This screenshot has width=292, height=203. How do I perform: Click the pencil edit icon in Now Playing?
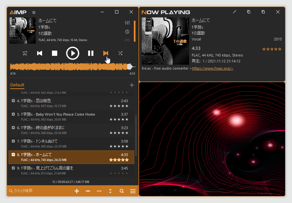tap(234, 12)
